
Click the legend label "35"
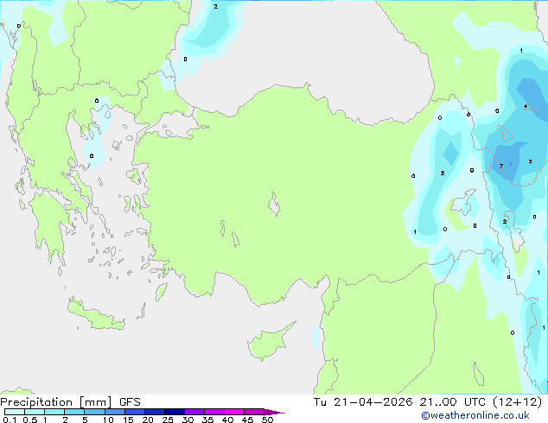(x=207, y=420)
